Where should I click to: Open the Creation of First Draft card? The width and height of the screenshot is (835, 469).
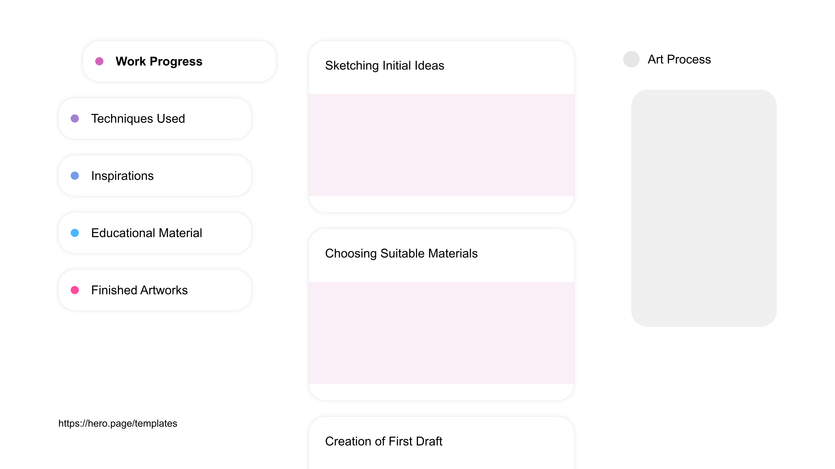pyautogui.click(x=441, y=443)
